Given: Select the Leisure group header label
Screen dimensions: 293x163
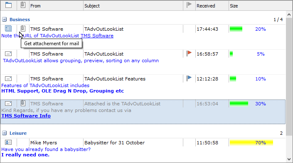Looking at the screenshot, I should [18, 133].
